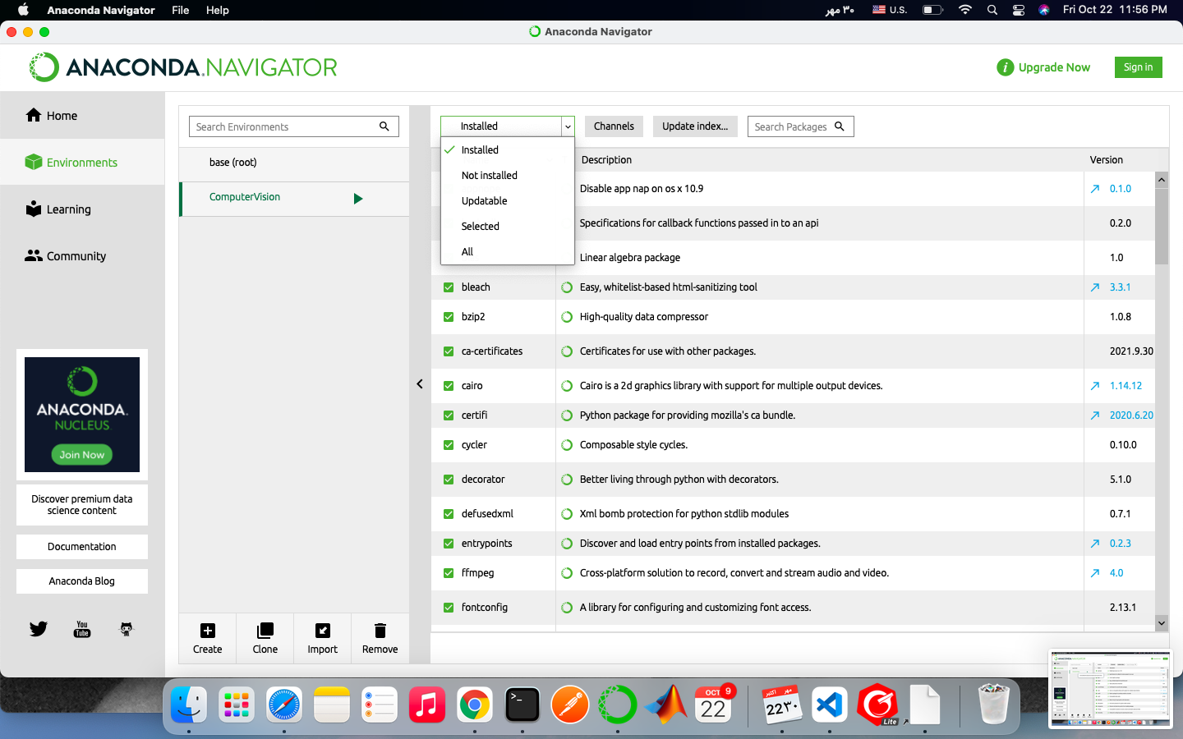Viewport: 1183px width, 739px height.
Task: Toggle the cycler package checkbox
Action: (x=449, y=445)
